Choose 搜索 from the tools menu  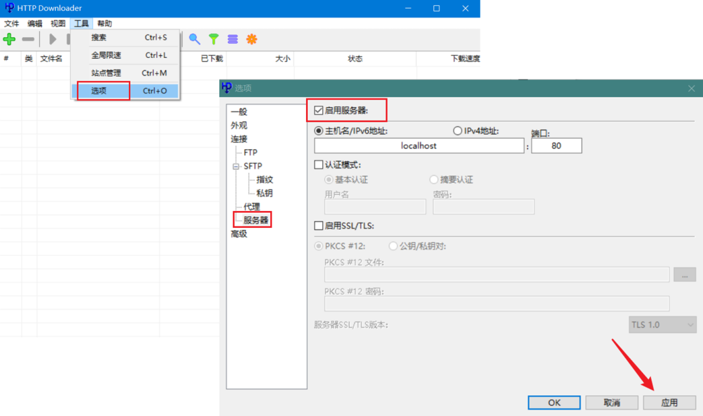[x=125, y=38]
